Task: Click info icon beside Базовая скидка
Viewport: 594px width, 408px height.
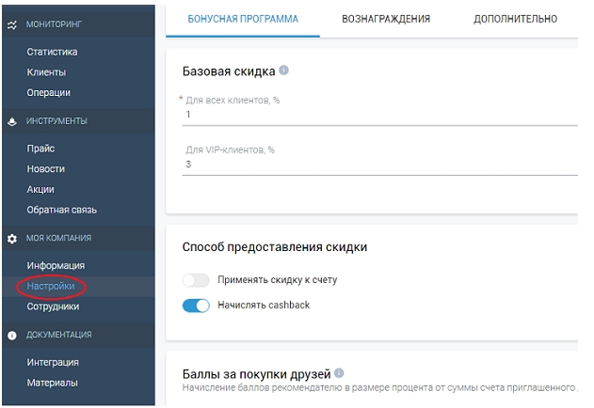Action: pos(284,71)
